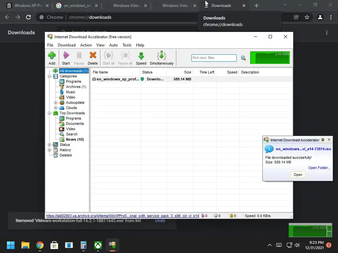Open Chrome's profile avatar icon

[320, 17]
